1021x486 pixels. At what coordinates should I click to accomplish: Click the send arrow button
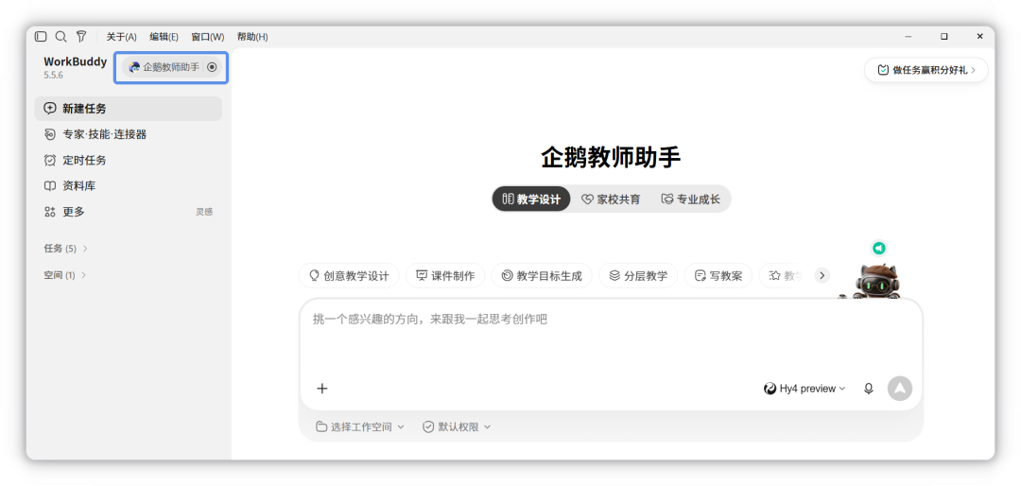click(900, 389)
